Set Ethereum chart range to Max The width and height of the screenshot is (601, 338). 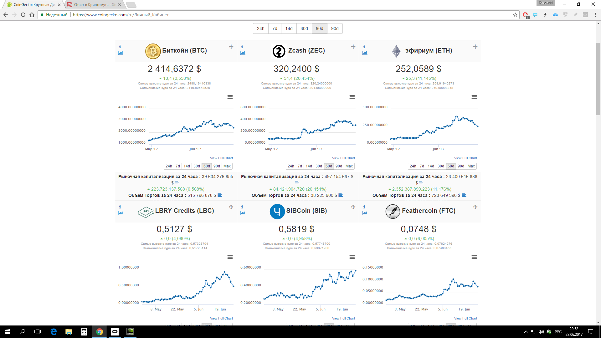pos(471,166)
